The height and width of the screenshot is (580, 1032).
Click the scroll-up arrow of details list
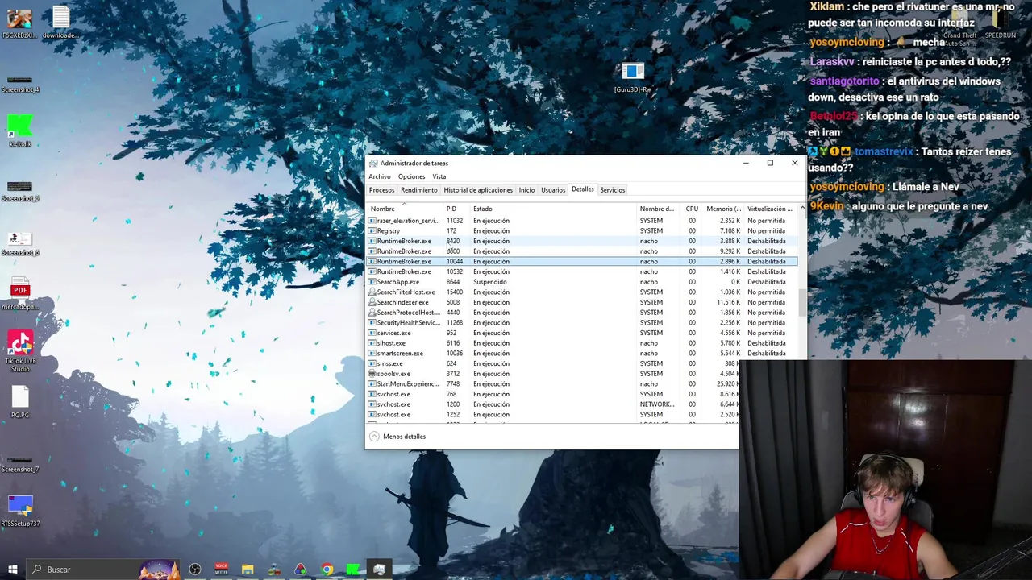click(x=801, y=208)
